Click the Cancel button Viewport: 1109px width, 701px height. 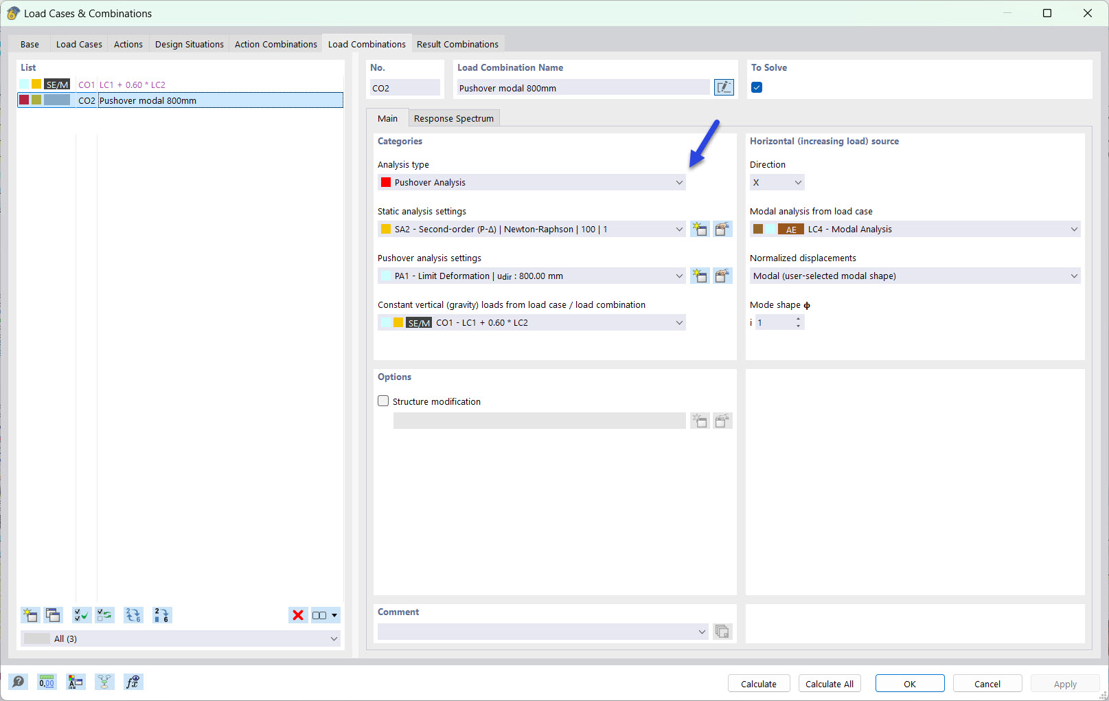click(987, 684)
